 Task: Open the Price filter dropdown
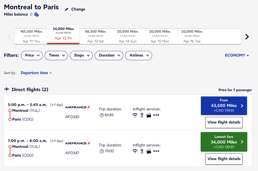(32, 55)
